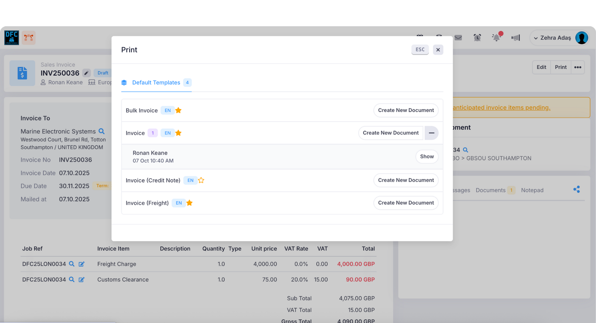This screenshot has height=323, width=596.
Task: Close the Print dialog with X
Action: coord(438,50)
